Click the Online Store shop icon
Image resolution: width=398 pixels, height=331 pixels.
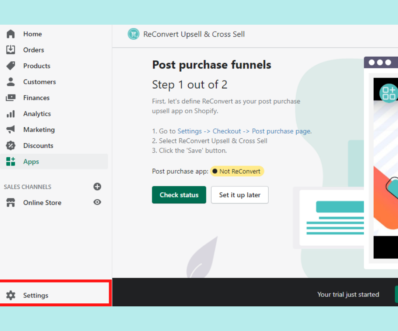point(11,203)
